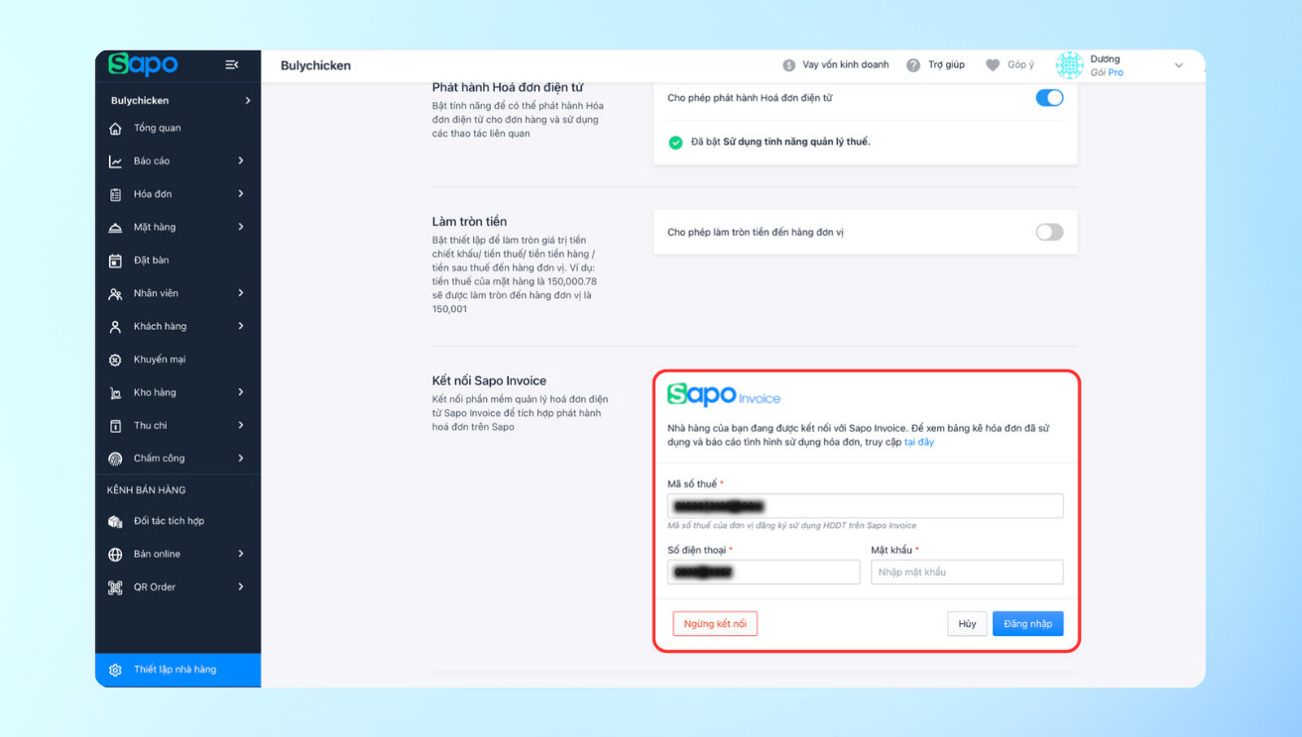
Task: Expand the Chấm công submenu arrow
Action: (241, 458)
